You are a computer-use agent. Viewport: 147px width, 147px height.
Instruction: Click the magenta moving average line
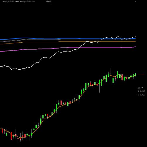click(68, 48)
